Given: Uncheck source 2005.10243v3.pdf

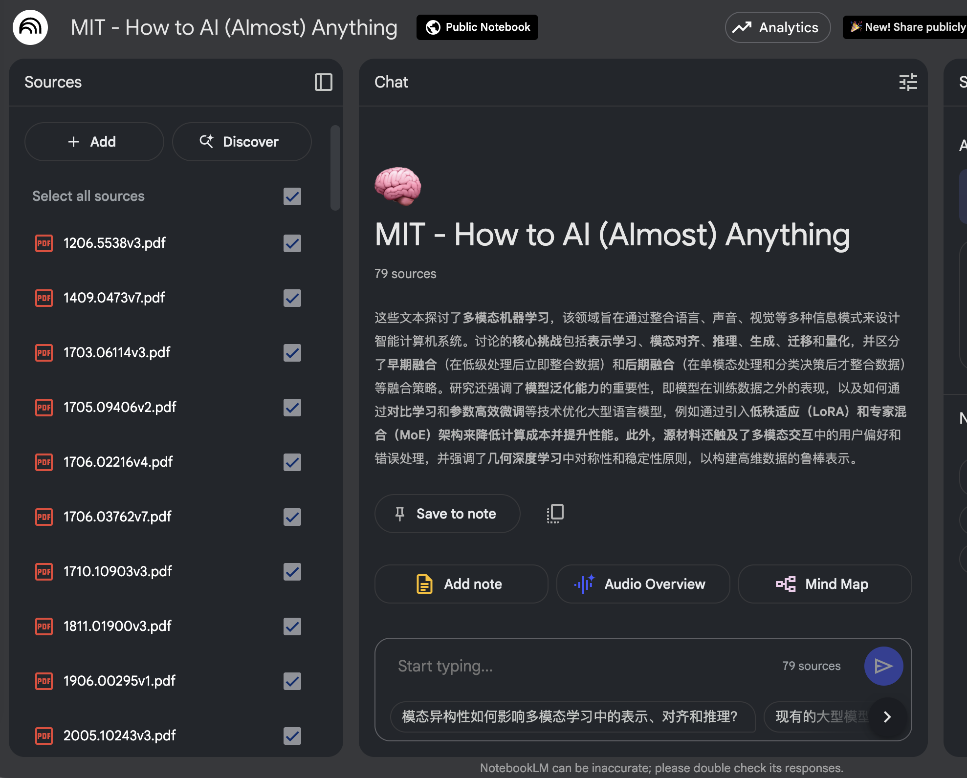Looking at the screenshot, I should (x=292, y=736).
